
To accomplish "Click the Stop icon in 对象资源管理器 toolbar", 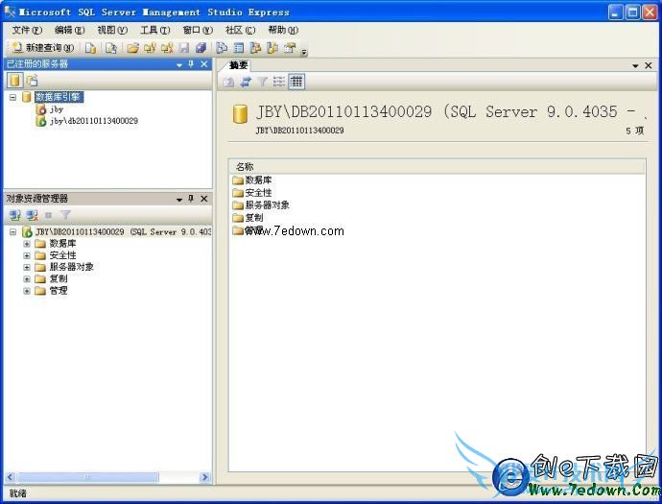I will point(49,215).
